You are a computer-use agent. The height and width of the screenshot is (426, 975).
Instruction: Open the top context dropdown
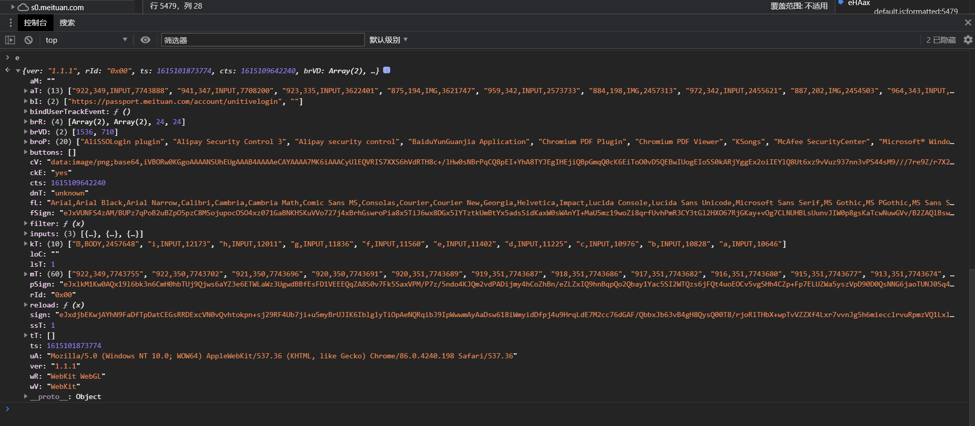click(x=86, y=40)
